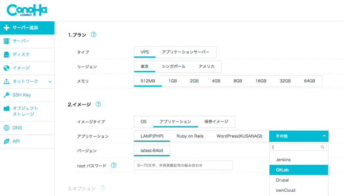This screenshot has height=196, width=343.
Task: Click the ConoHa logo
Action: point(27,10)
